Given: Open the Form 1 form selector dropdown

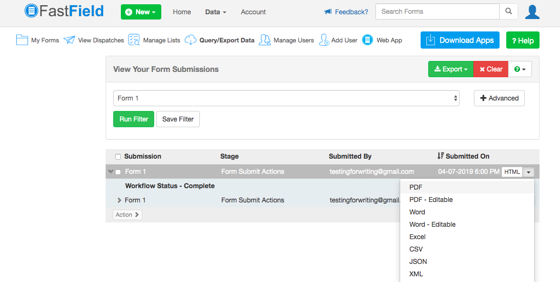Looking at the screenshot, I should (286, 98).
